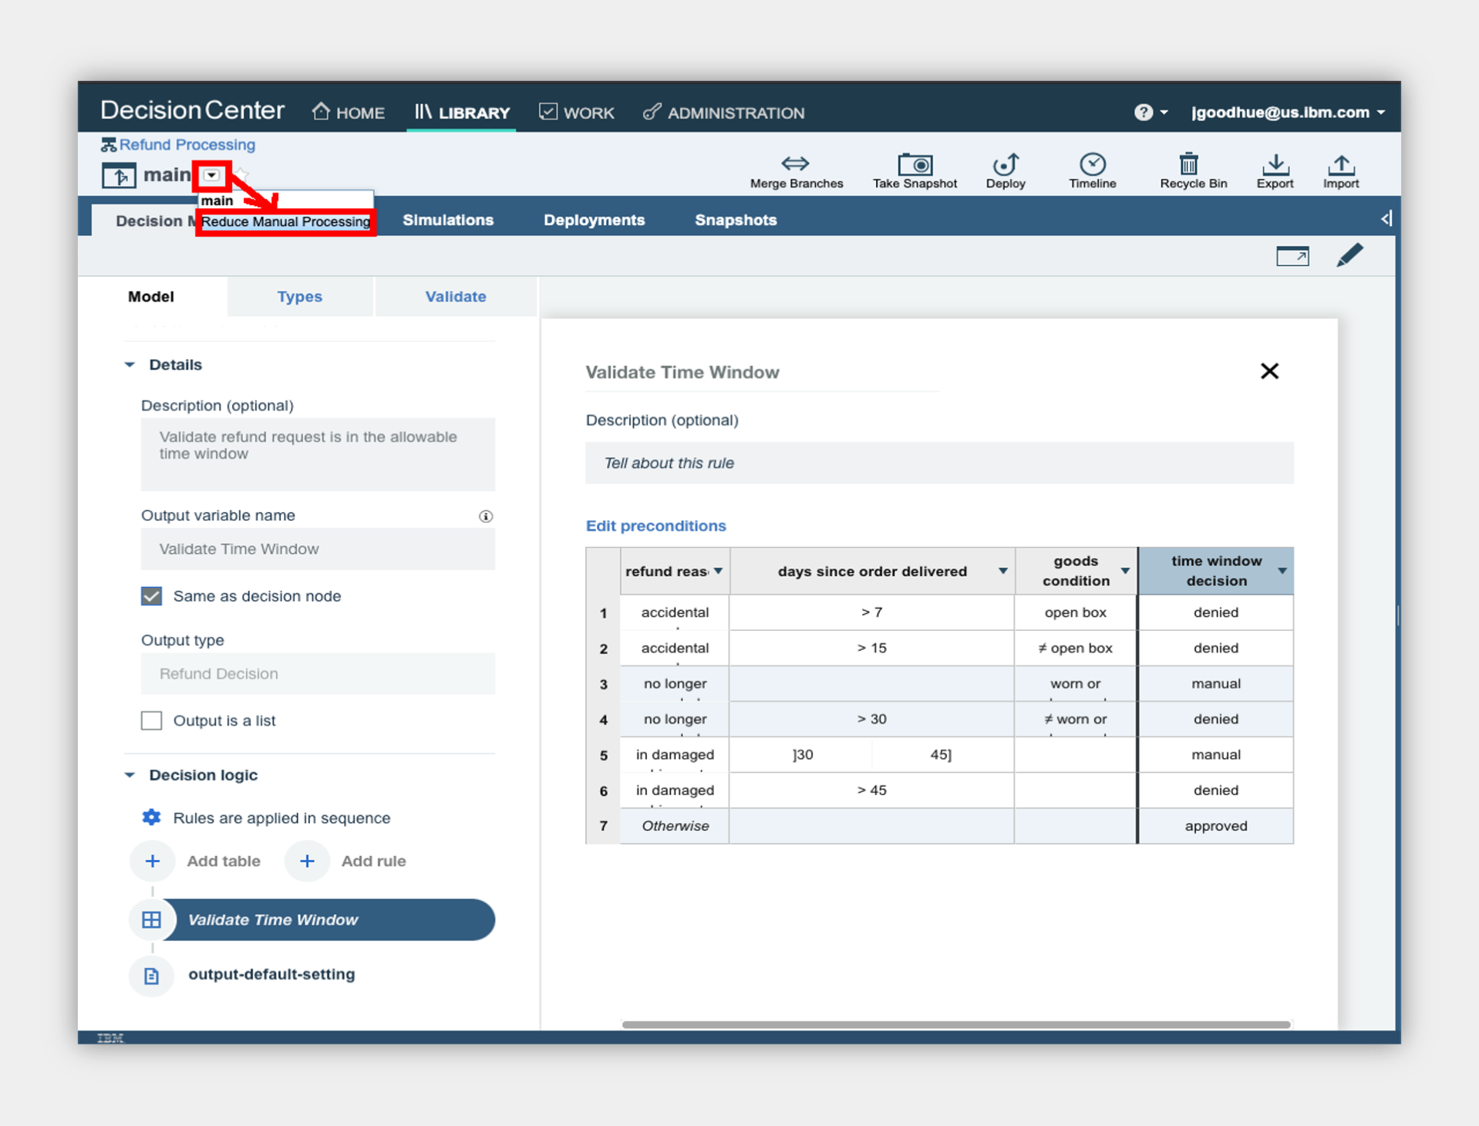Screen dimensions: 1479x1126
Task: Click Edit preconditions link
Action: pyautogui.click(x=655, y=526)
